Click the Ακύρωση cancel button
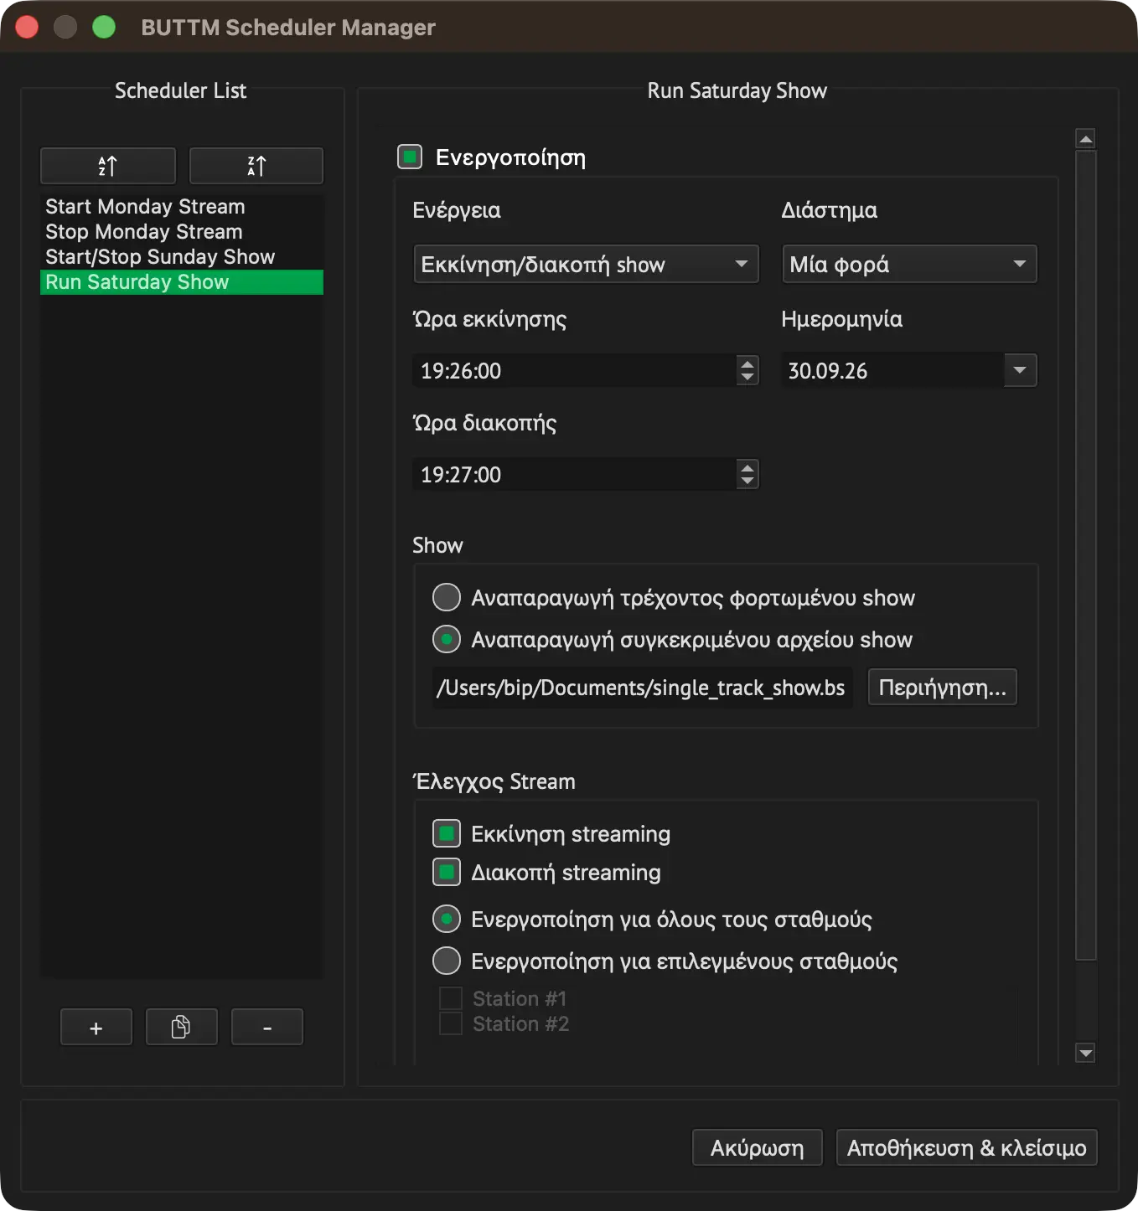 pos(758,1147)
